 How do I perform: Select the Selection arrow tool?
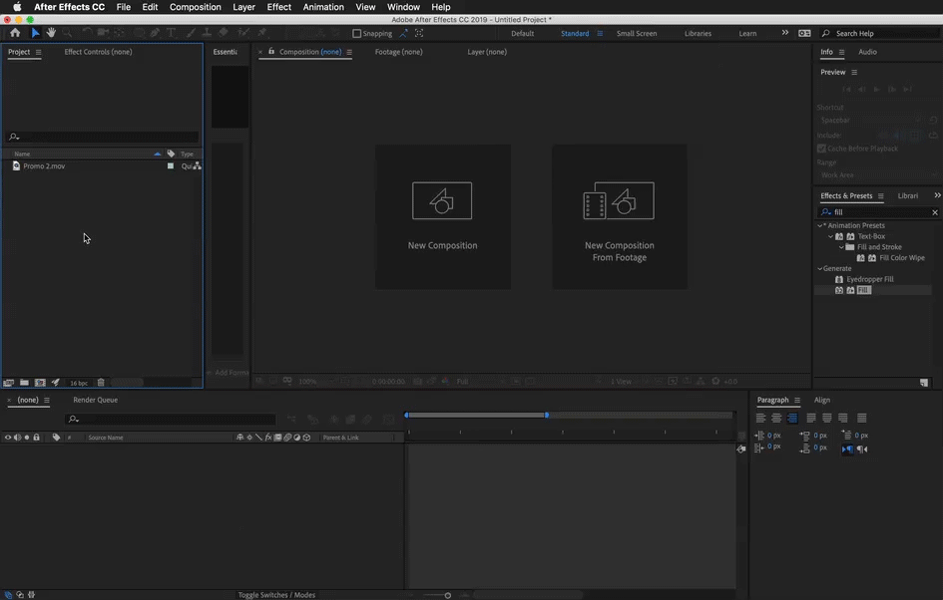tap(35, 33)
